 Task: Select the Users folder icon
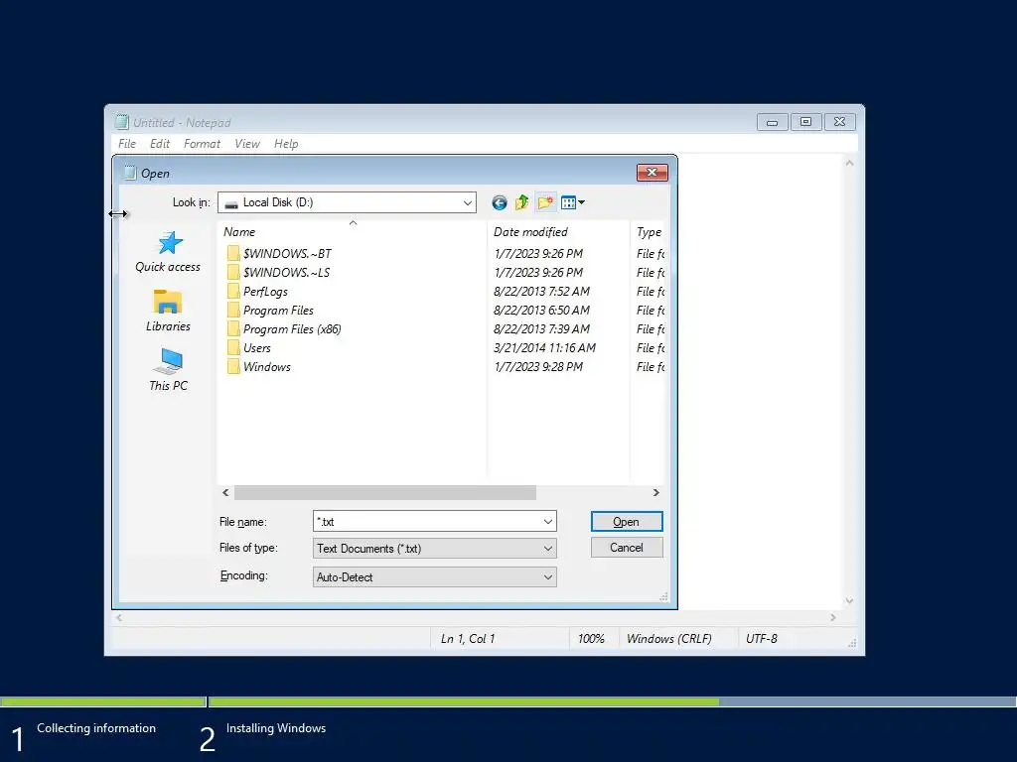(233, 347)
